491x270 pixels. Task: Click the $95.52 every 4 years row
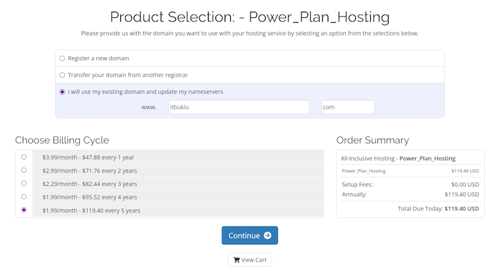177,197
